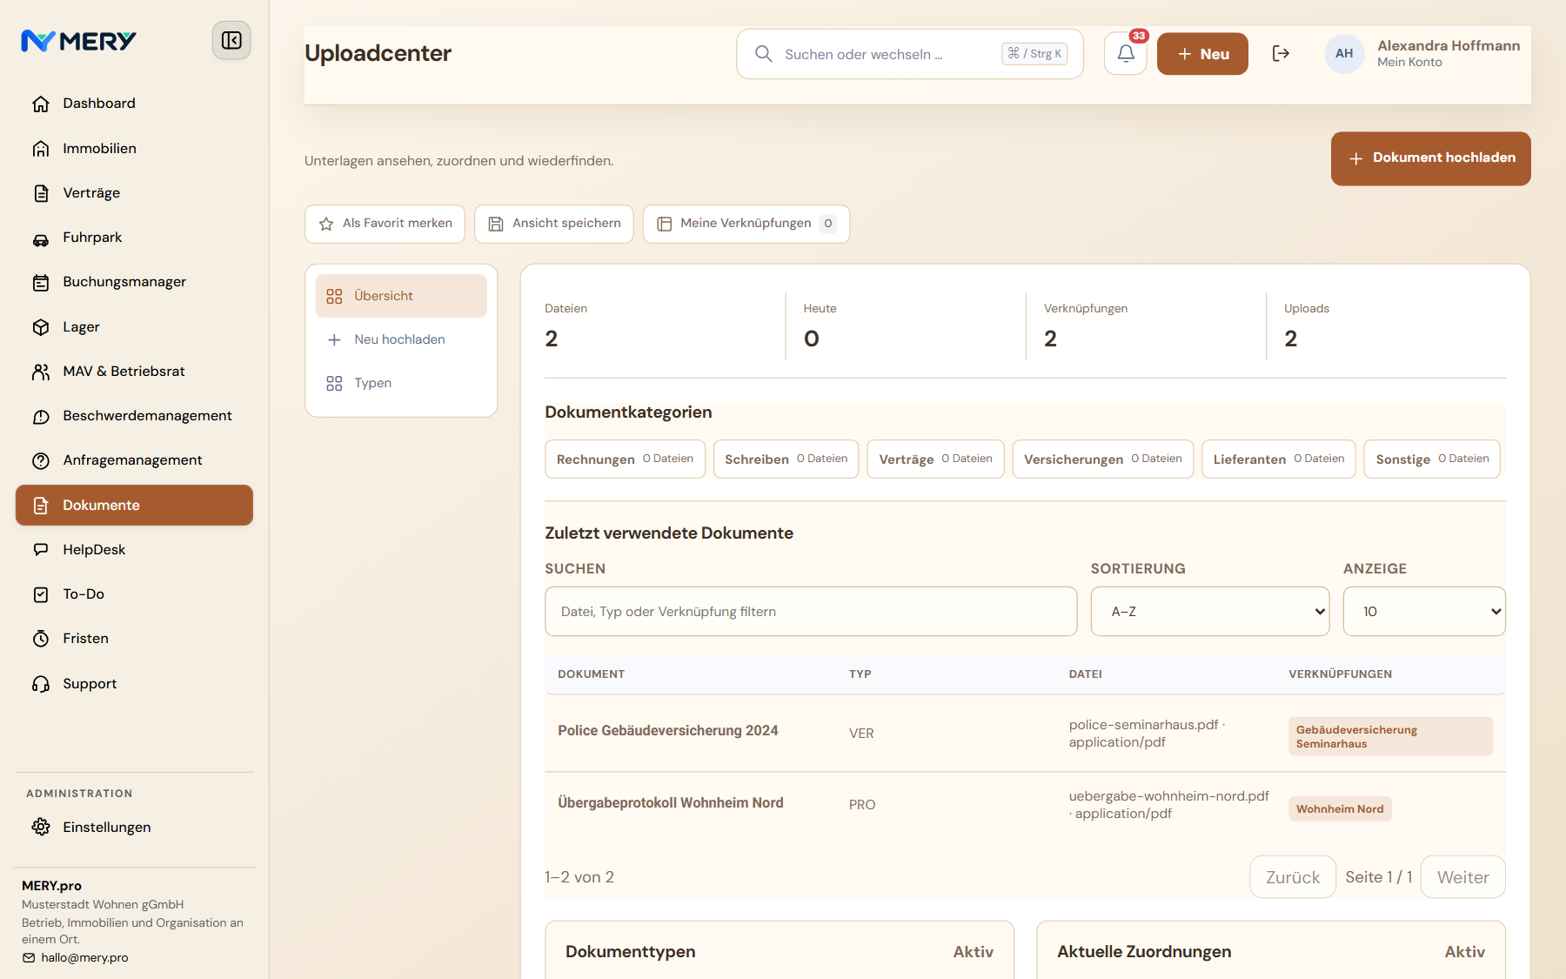The image size is (1566, 979).
Task: Click the Zurück pagination button
Action: coord(1293,877)
